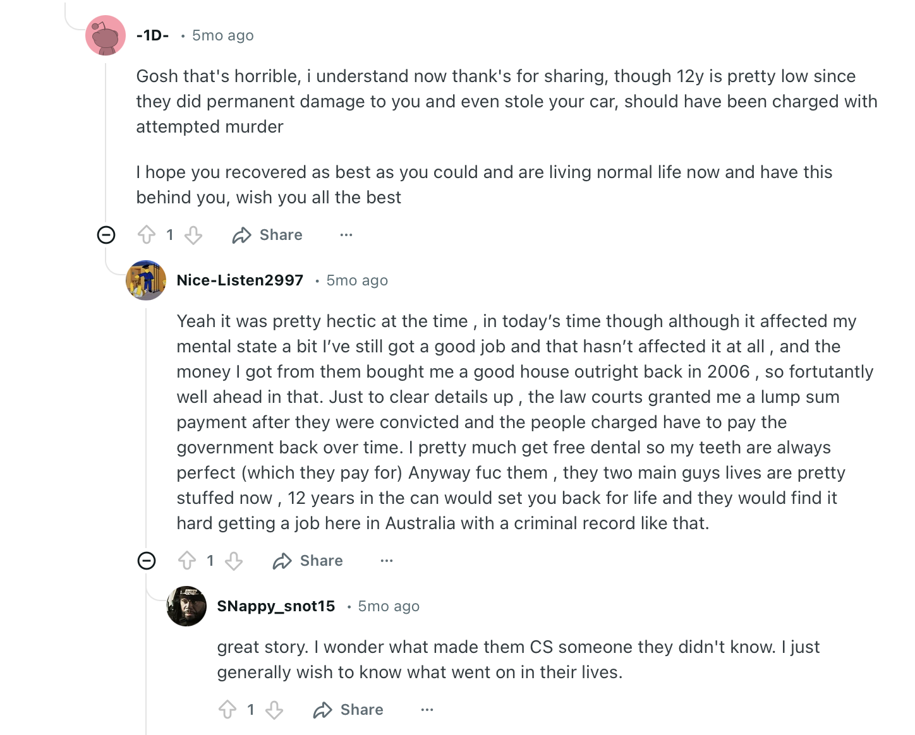Downvote Nice-Listen2997's comment

pyautogui.click(x=234, y=561)
